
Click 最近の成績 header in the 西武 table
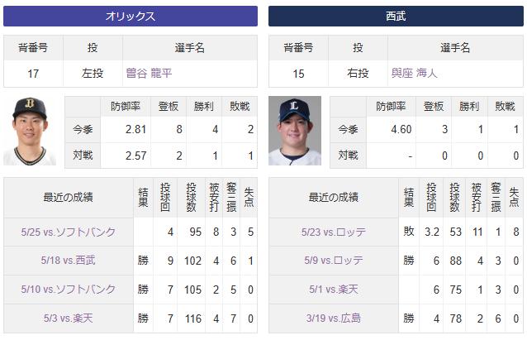click(333, 197)
